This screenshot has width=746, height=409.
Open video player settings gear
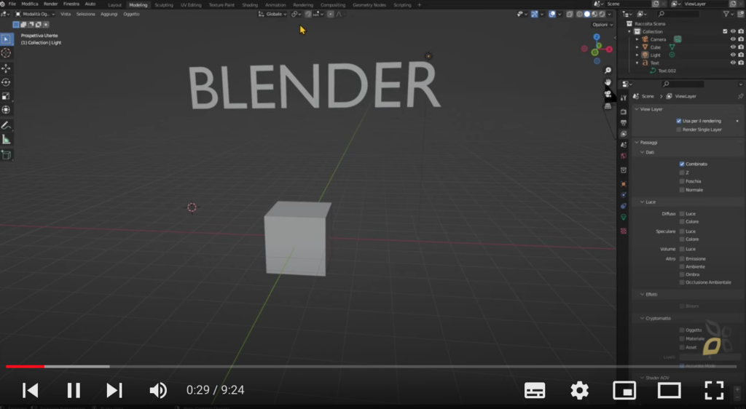coord(579,391)
